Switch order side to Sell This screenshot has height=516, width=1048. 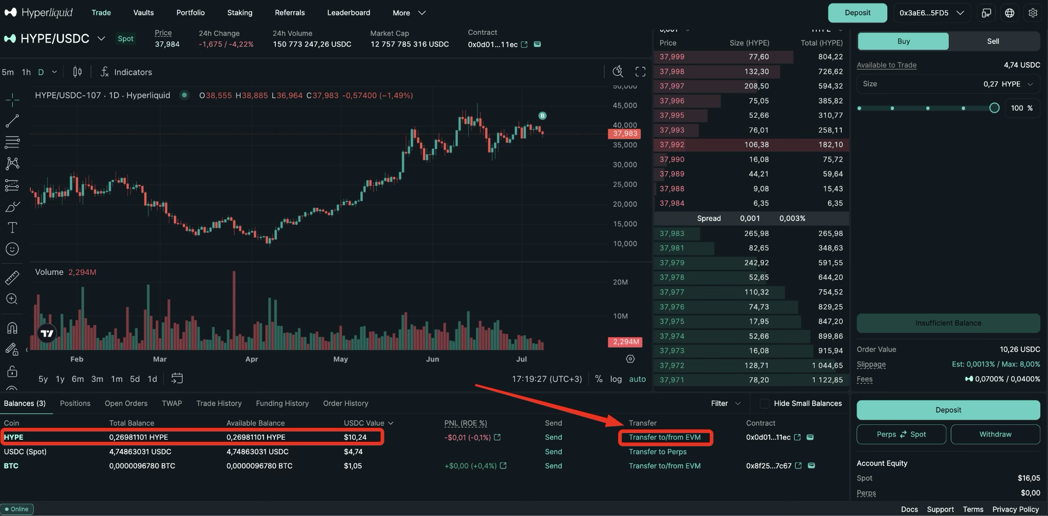(x=993, y=41)
